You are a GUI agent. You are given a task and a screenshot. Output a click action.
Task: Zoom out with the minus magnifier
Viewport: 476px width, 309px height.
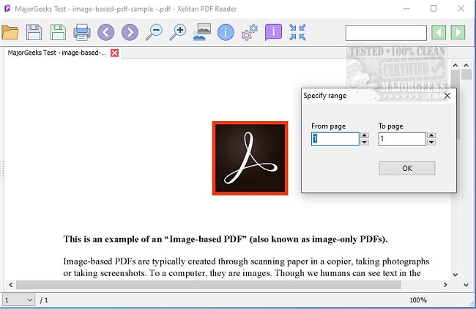(x=154, y=32)
